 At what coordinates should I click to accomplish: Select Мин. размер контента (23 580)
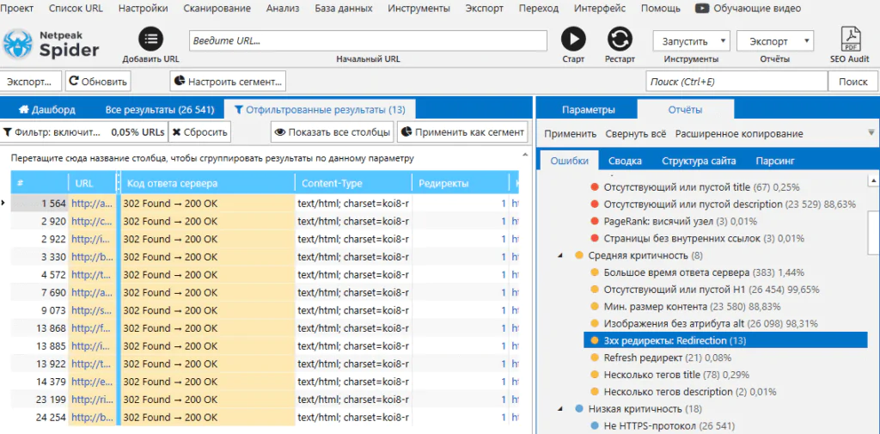(x=692, y=307)
